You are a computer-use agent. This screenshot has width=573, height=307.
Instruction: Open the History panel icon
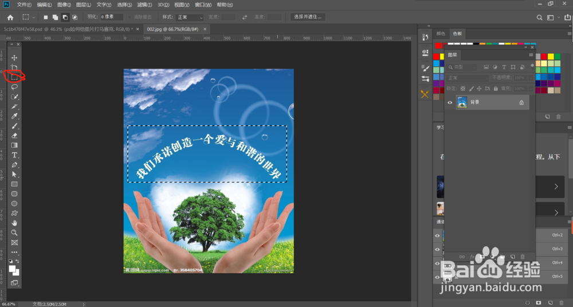tap(425, 37)
